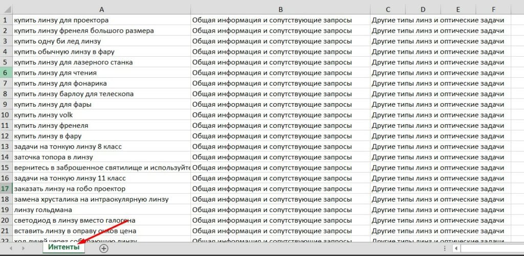This screenshot has height=256, width=524.
Task: Select row 6 header
Action: click(6, 73)
